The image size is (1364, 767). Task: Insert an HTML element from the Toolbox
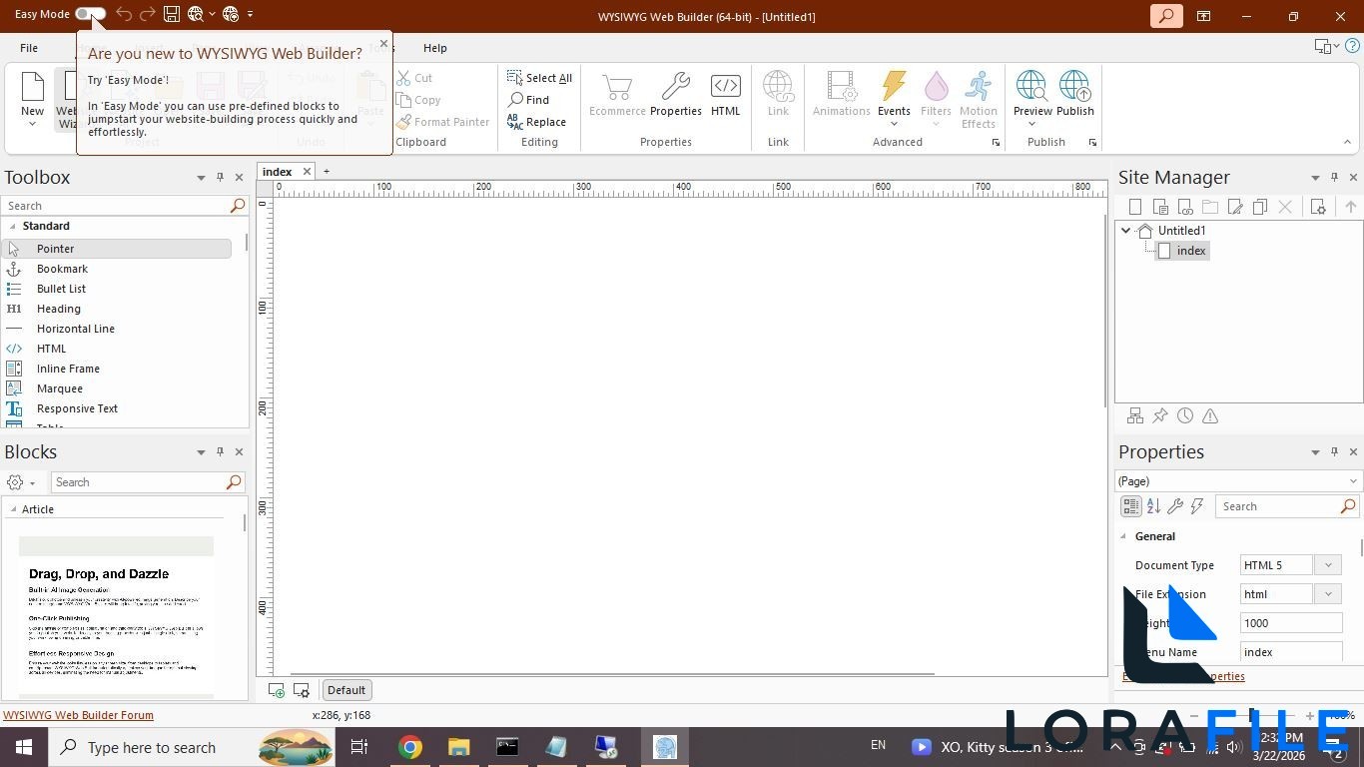pyautogui.click(x=51, y=348)
